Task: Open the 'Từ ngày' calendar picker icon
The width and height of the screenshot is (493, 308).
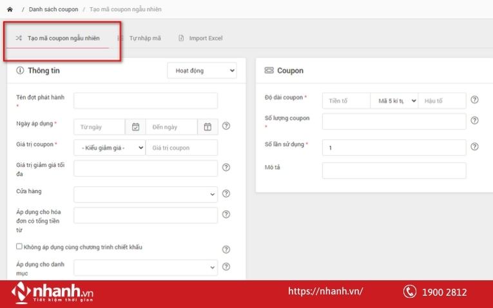Action: [135, 127]
